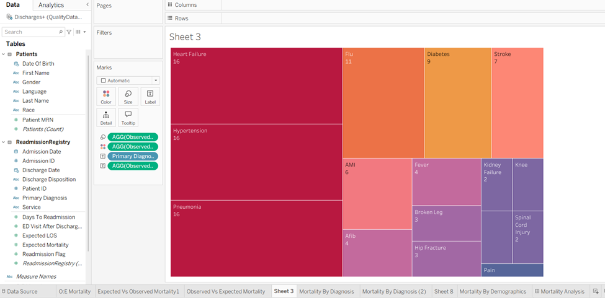Select the Readmission Flag field
605x298 pixels.
pyautogui.click(x=43, y=254)
